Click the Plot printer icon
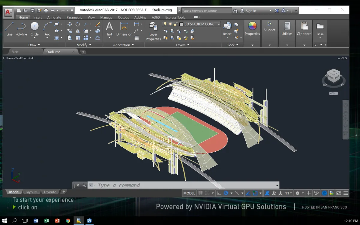 [x=46, y=10]
